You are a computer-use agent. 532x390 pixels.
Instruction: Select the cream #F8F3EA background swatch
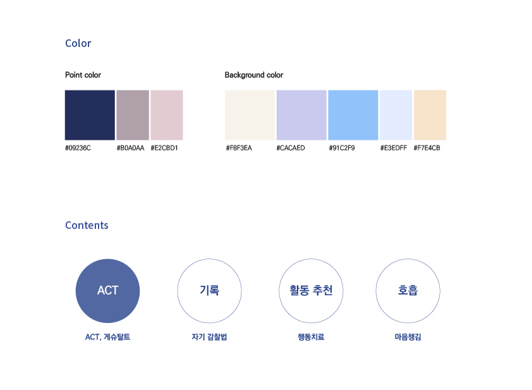click(x=250, y=115)
